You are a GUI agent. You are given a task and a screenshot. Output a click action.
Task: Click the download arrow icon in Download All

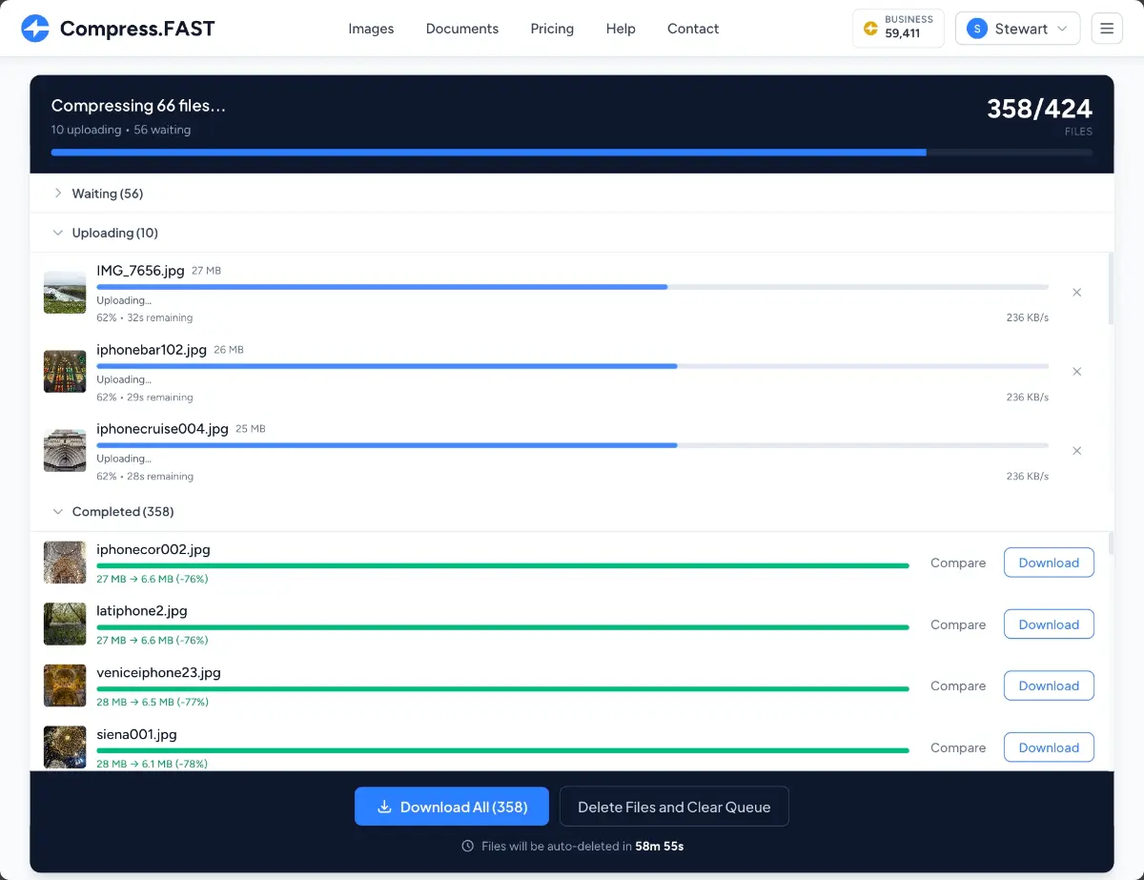coord(383,806)
